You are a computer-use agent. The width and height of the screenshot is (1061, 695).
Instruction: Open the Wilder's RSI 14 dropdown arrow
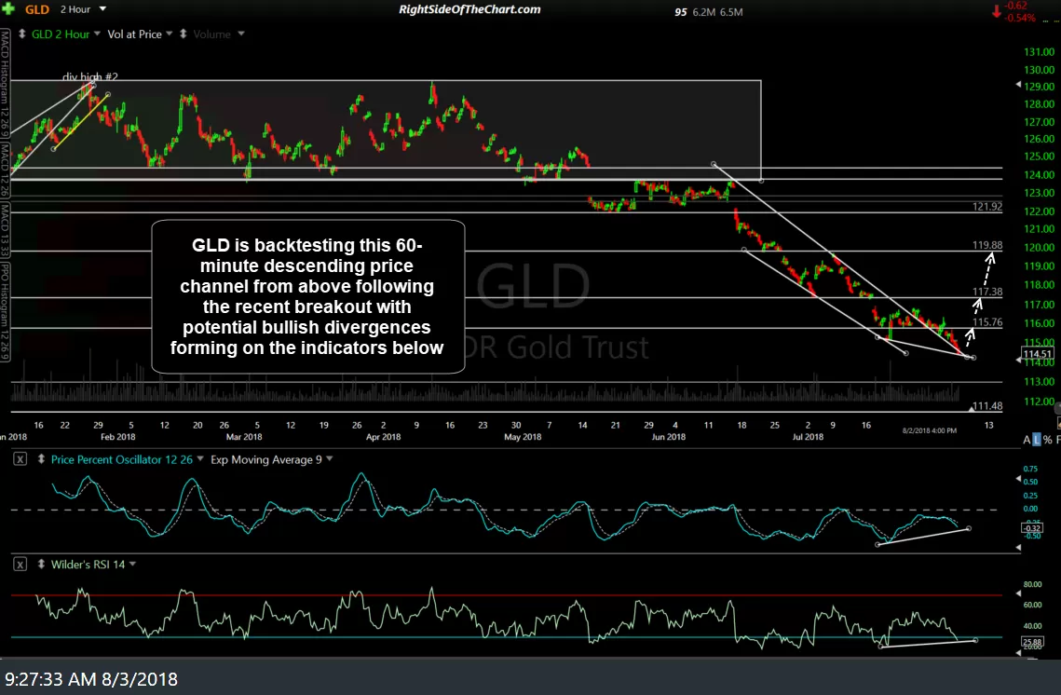tap(132, 564)
